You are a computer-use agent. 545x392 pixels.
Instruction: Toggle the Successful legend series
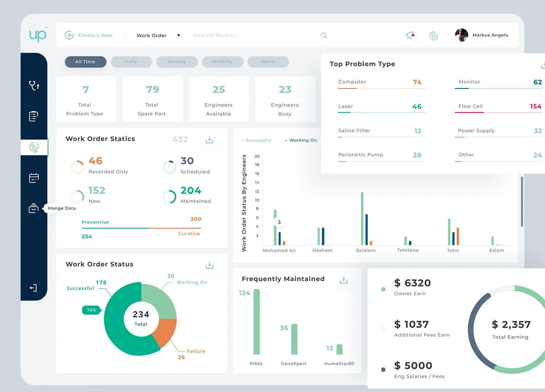[x=256, y=140]
